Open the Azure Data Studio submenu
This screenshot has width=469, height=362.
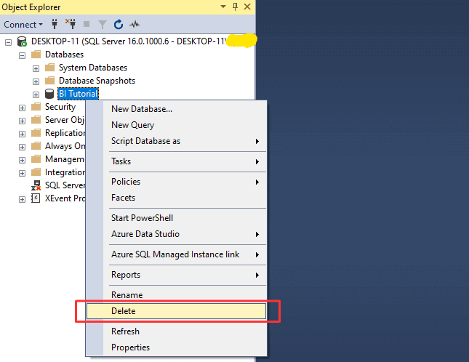[176, 234]
